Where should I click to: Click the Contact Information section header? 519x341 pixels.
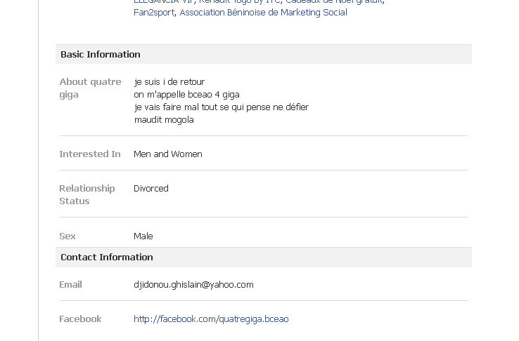(x=107, y=257)
